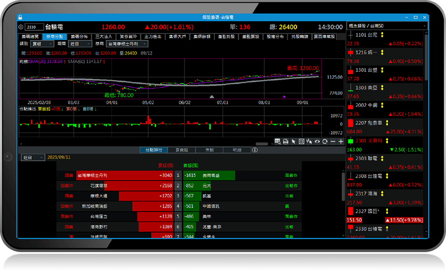Open the 券商 broker dropdown
Screen dimensions: 446x270
pos(127,44)
